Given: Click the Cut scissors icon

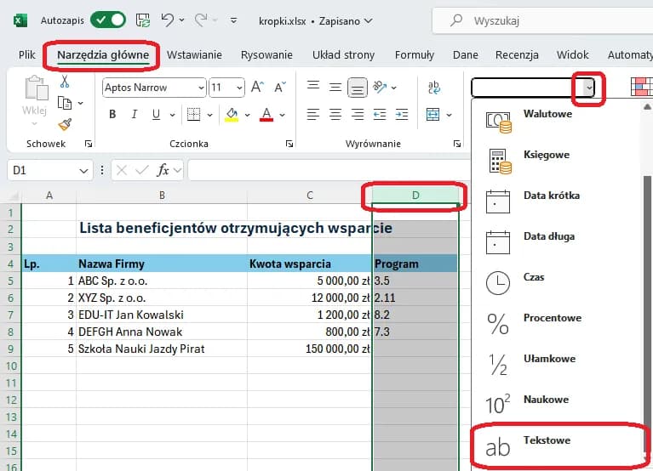Looking at the screenshot, I should [x=65, y=82].
